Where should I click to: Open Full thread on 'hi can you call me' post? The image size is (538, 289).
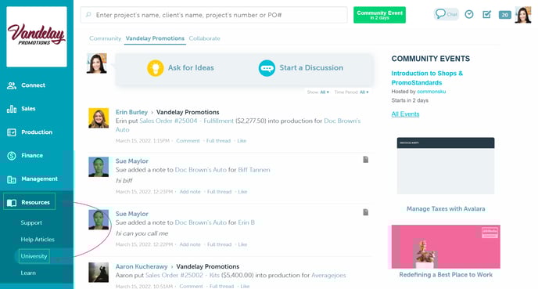tap(219, 244)
